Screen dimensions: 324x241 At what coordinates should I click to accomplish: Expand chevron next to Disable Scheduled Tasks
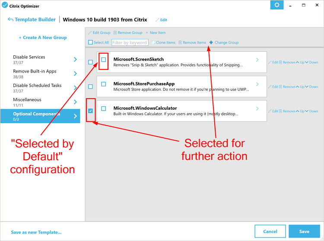(76, 88)
